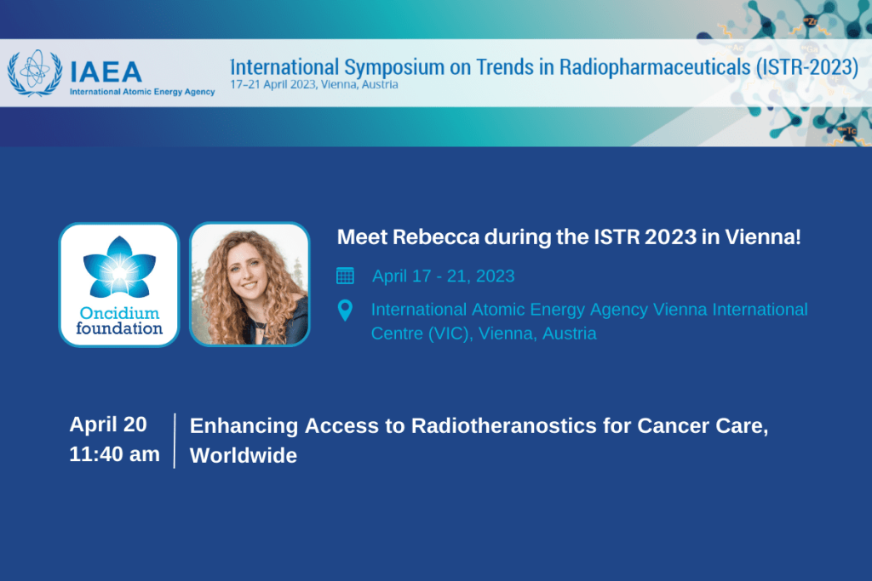
Task: Click the bold IAEA acronym text
Action: 106,70
